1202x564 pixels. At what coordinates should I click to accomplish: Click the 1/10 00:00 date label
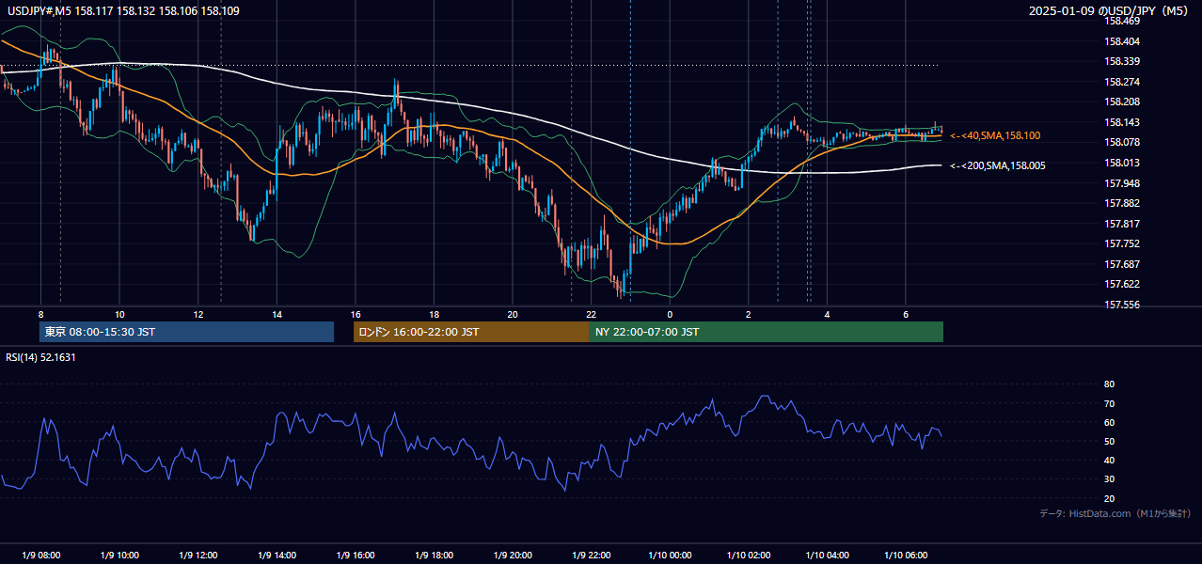[670, 555]
